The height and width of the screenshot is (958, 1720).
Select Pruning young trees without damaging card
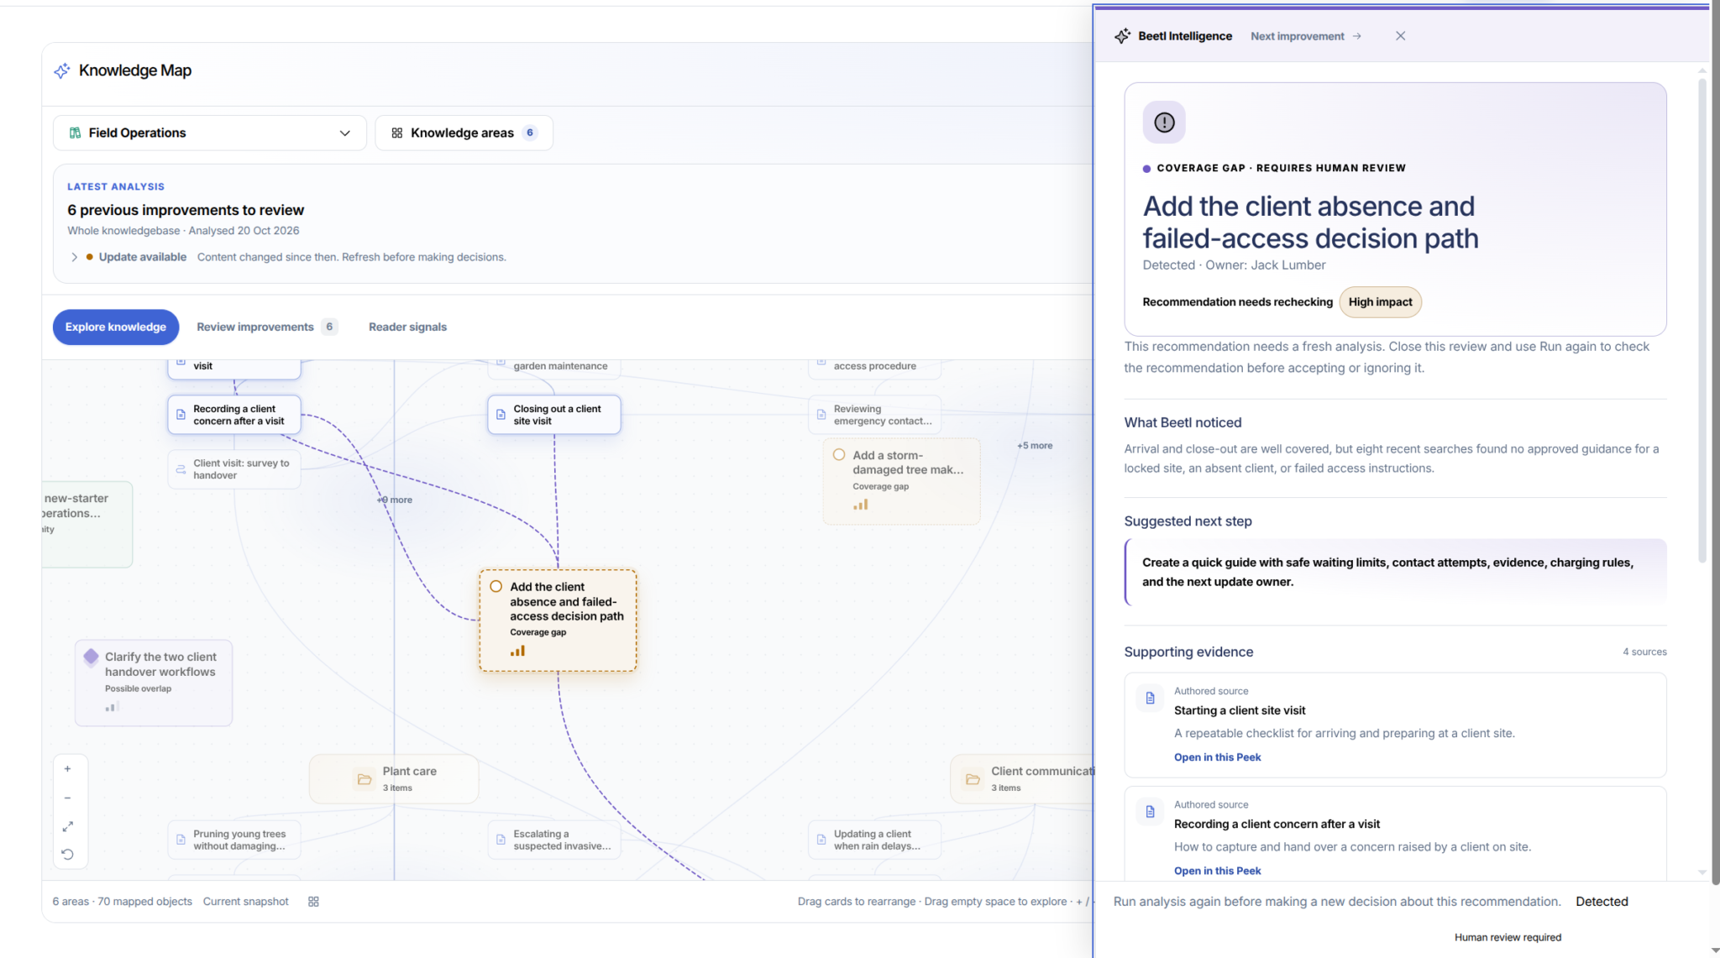coord(234,840)
